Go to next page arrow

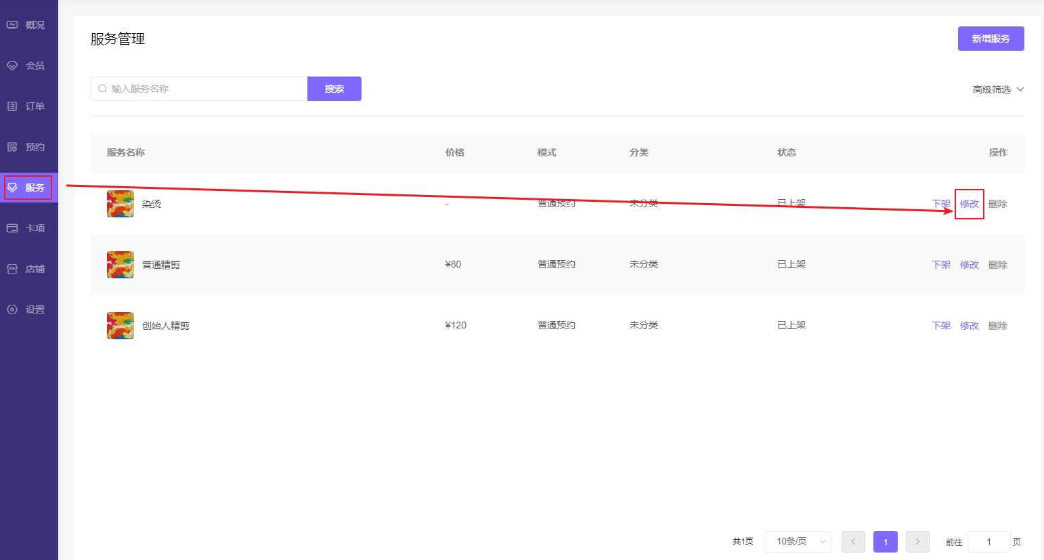pos(917,542)
